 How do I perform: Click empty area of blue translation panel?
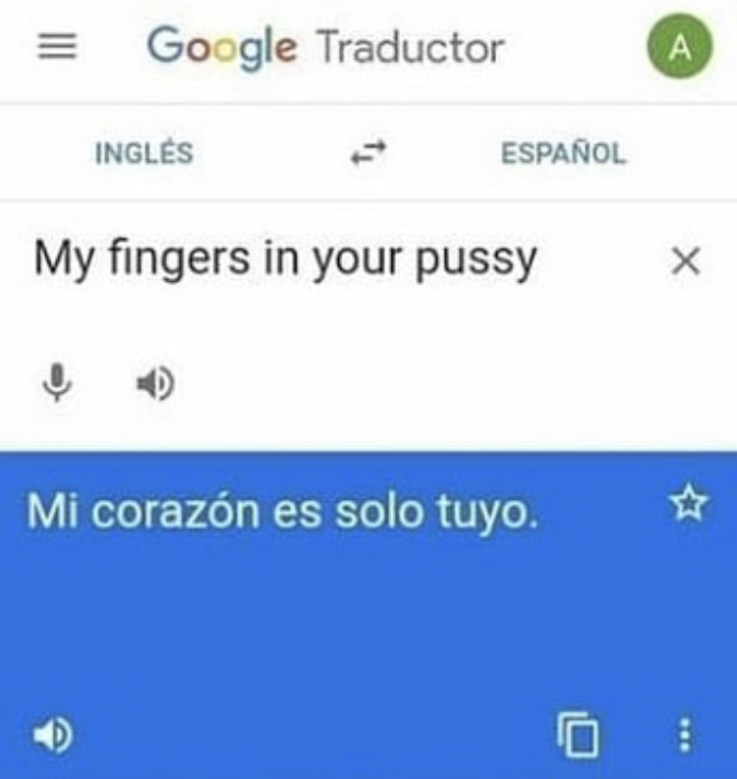[x=368, y=621]
